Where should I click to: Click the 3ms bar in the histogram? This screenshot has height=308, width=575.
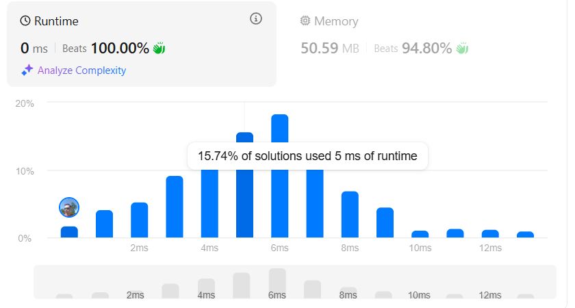175,207
